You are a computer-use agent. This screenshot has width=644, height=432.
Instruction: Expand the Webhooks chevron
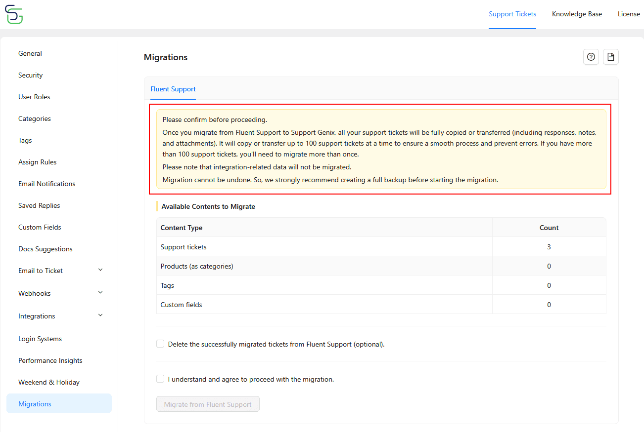[x=100, y=293]
